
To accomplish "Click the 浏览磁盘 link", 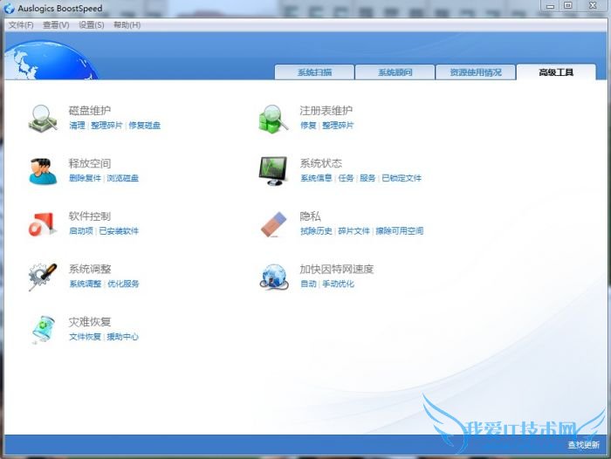I will (x=123, y=178).
